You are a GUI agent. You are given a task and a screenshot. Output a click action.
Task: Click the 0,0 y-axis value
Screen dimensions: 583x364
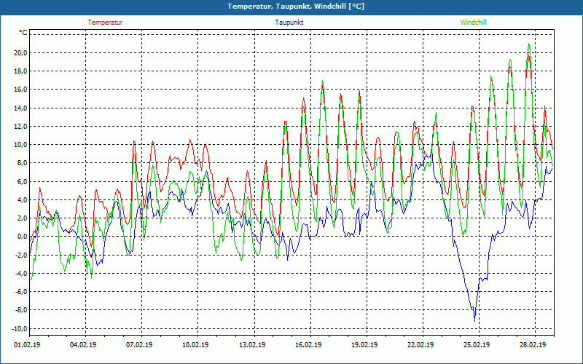pyautogui.click(x=22, y=236)
